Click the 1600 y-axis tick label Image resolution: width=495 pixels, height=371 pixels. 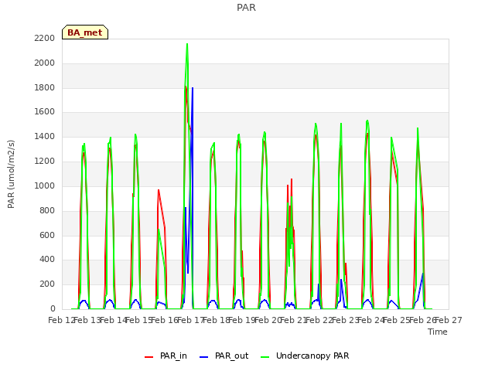tap(45, 112)
